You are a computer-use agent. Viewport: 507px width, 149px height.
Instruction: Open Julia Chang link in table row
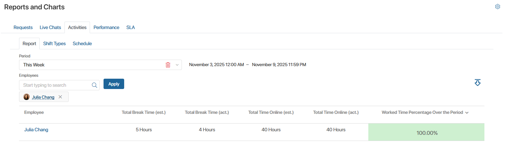(x=36, y=130)
